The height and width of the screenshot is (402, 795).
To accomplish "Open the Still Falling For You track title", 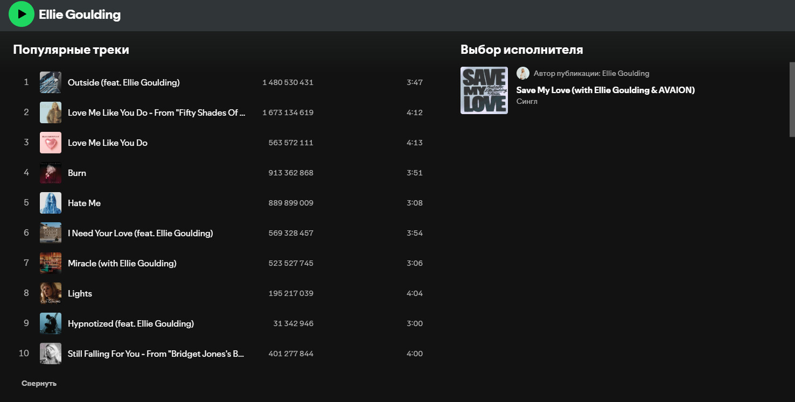I will pos(156,354).
